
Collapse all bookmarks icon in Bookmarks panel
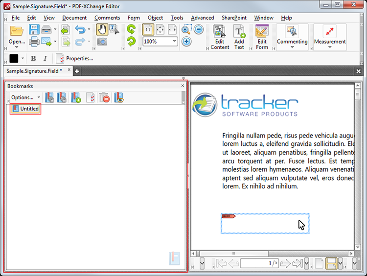coord(62,97)
